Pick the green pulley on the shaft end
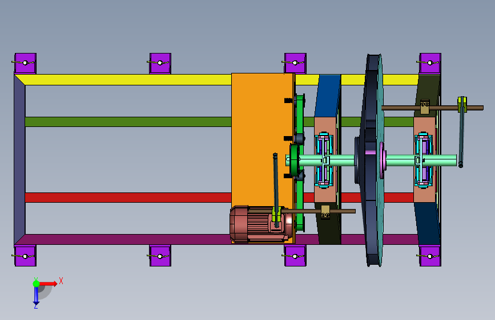 pyautogui.click(x=294, y=161)
